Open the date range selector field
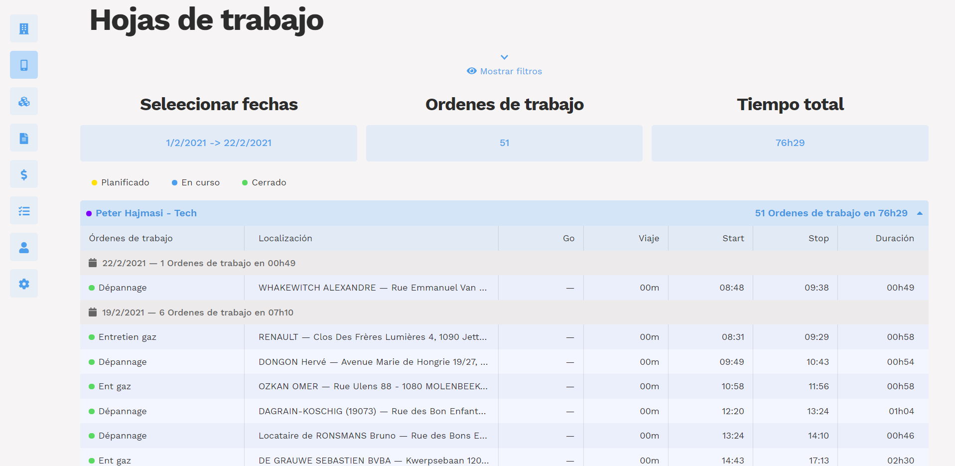 [219, 143]
